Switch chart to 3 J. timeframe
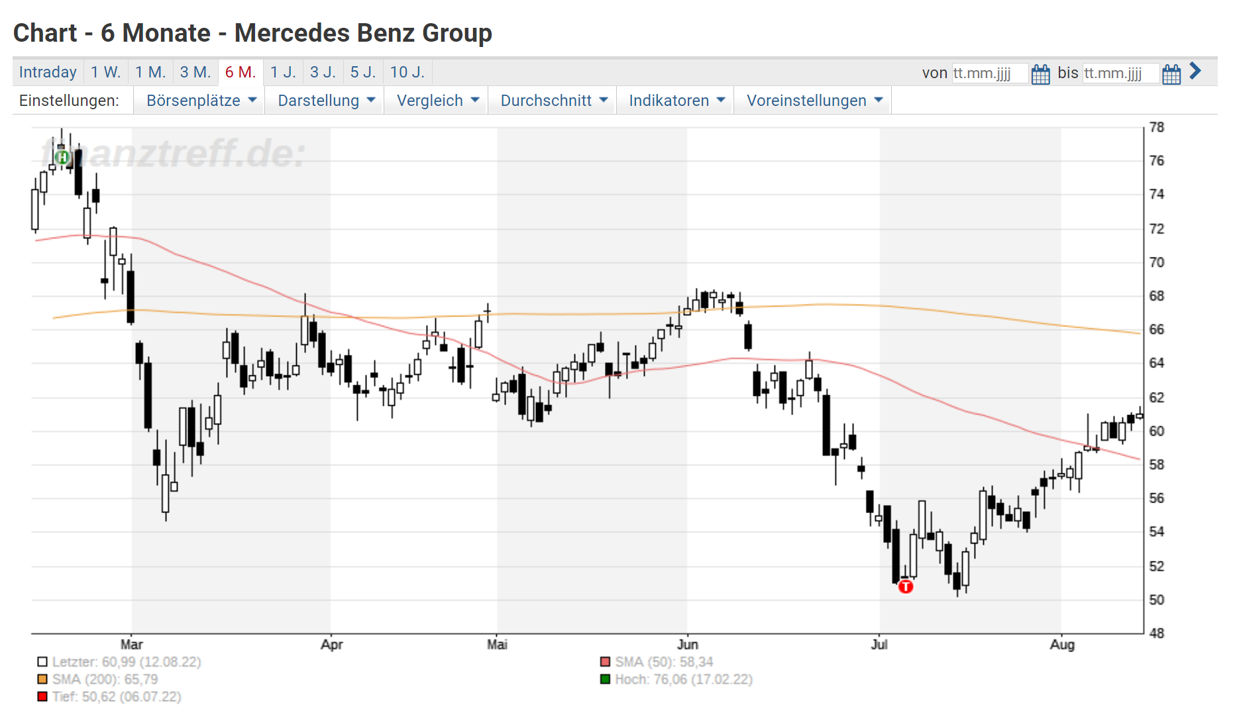Screen dimensions: 1233x717 (x=323, y=72)
